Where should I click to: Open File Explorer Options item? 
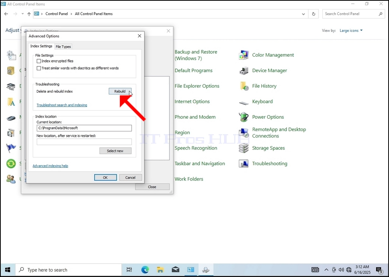tap(197, 86)
